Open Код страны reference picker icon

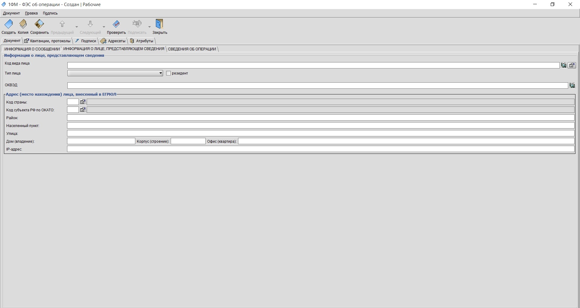82,102
